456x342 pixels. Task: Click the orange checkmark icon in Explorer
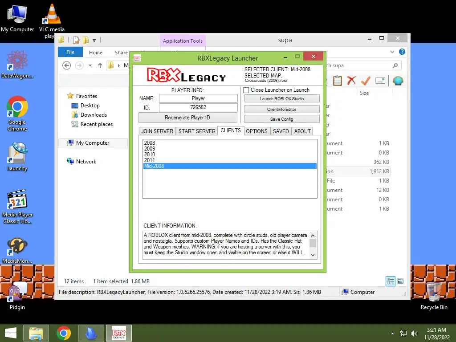[366, 81]
